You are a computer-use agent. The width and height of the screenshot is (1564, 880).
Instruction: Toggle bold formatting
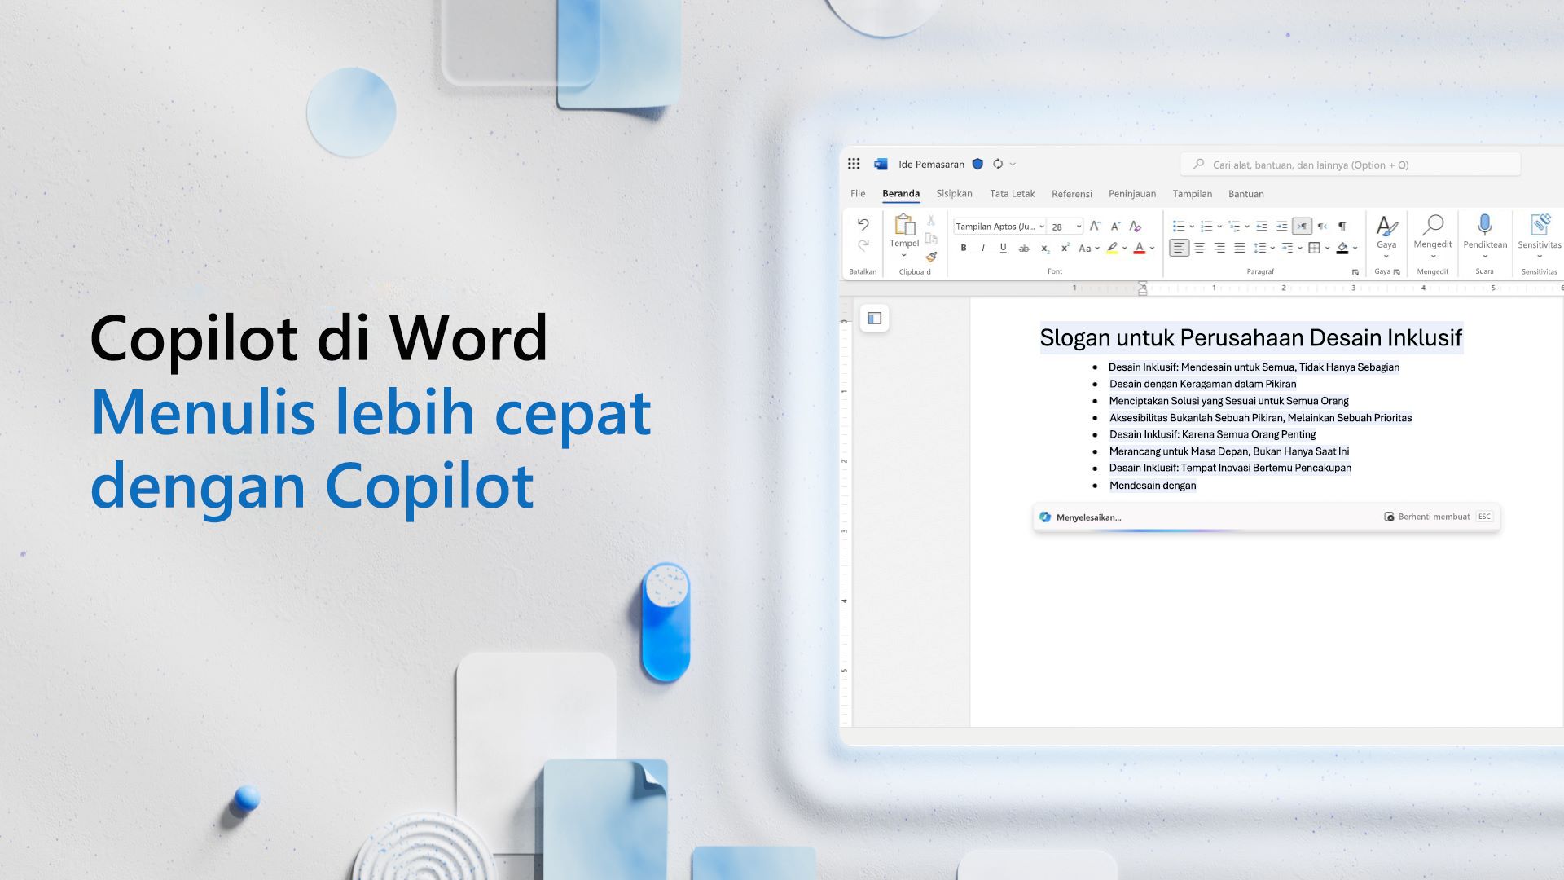coord(964,248)
